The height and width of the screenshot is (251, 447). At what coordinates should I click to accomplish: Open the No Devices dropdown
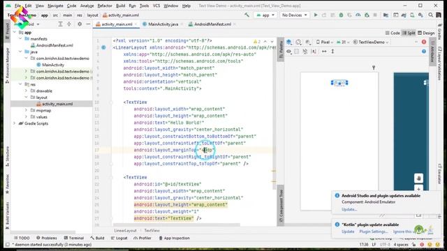tap(295, 15)
